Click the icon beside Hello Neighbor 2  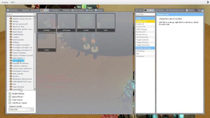pyautogui.click(x=11, y=58)
